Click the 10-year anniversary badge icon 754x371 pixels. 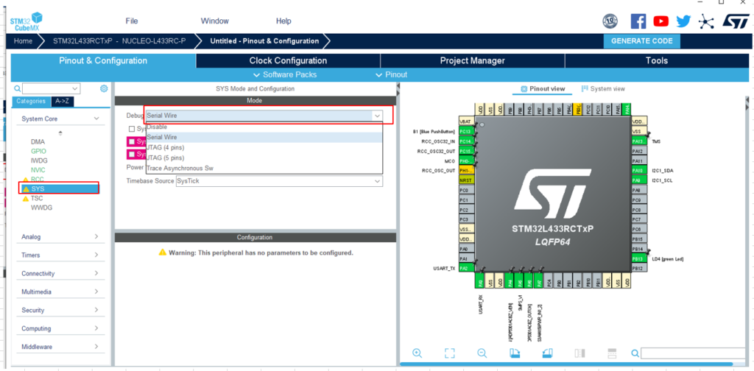610,21
